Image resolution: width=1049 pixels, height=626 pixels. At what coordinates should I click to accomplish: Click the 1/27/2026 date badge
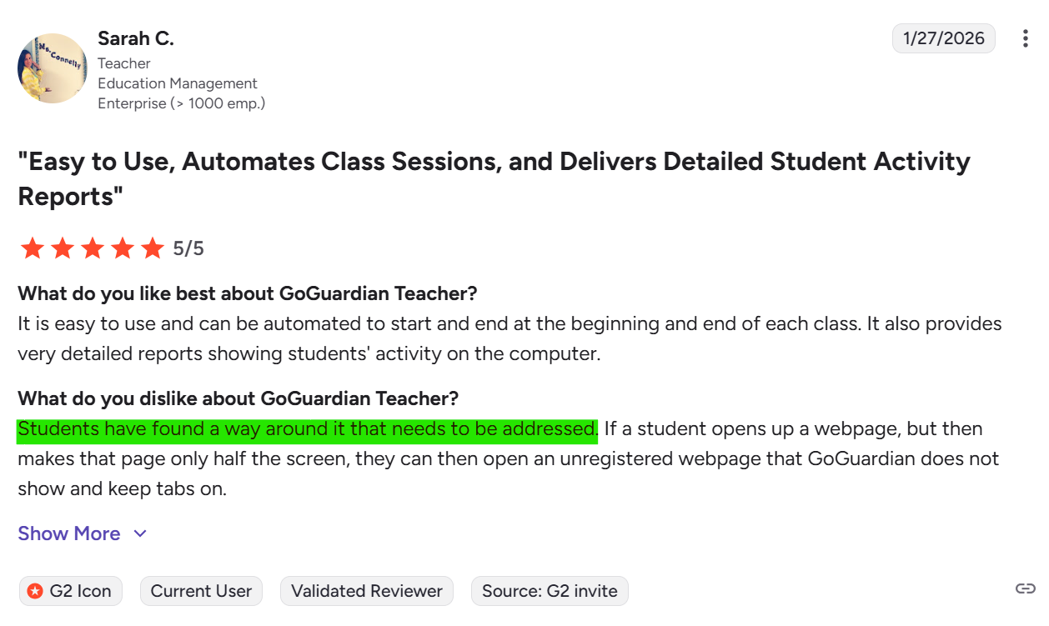[943, 38]
